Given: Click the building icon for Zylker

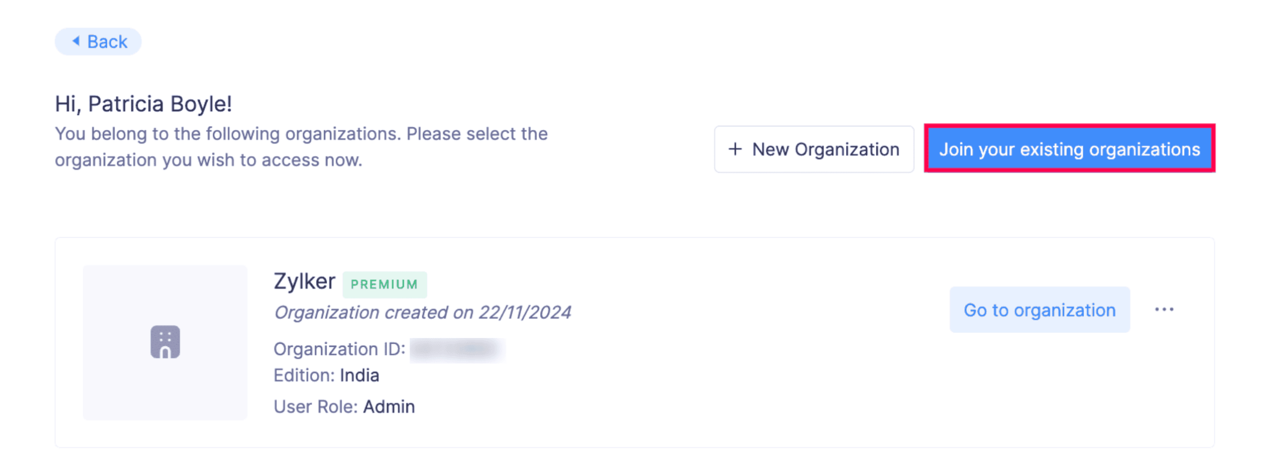Looking at the screenshot, I should click(x=165, y=342).
